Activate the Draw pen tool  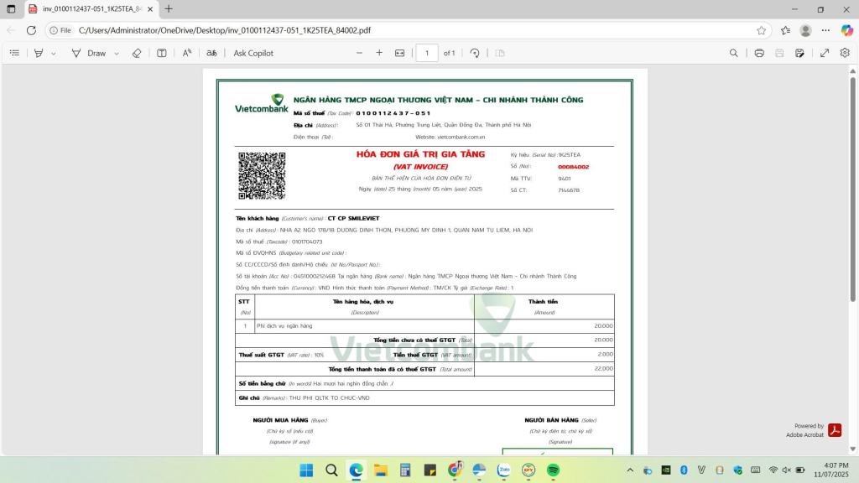point(89,53)
